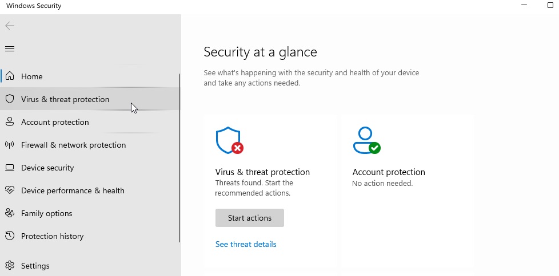Click the back arrow icon

click(10, 26)
